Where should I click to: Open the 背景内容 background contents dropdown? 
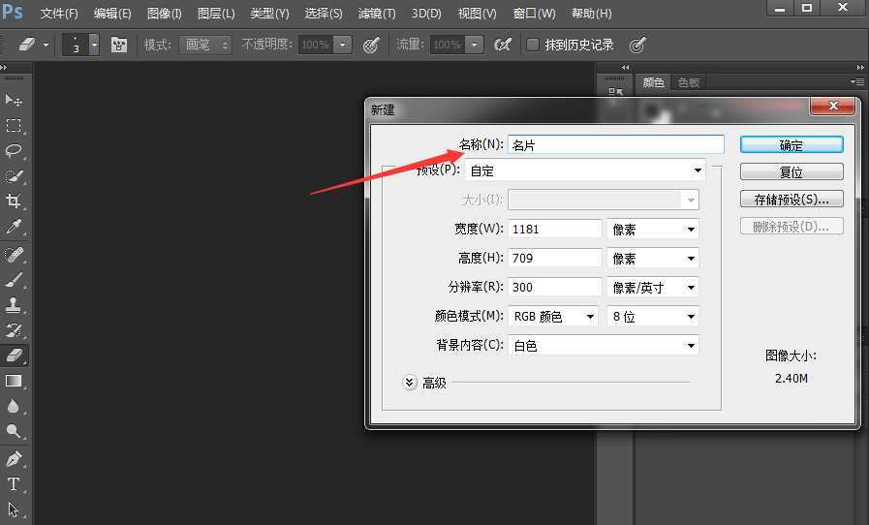coord(604,346)
